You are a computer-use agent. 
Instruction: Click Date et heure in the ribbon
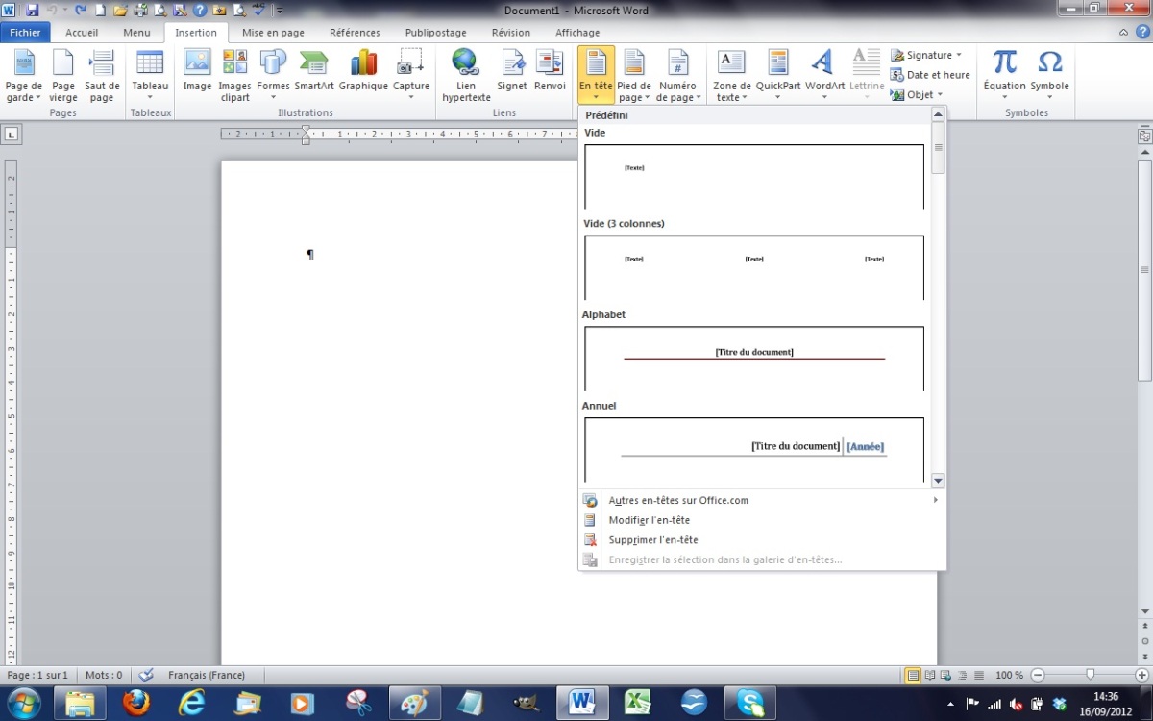[x=929, y=75]
